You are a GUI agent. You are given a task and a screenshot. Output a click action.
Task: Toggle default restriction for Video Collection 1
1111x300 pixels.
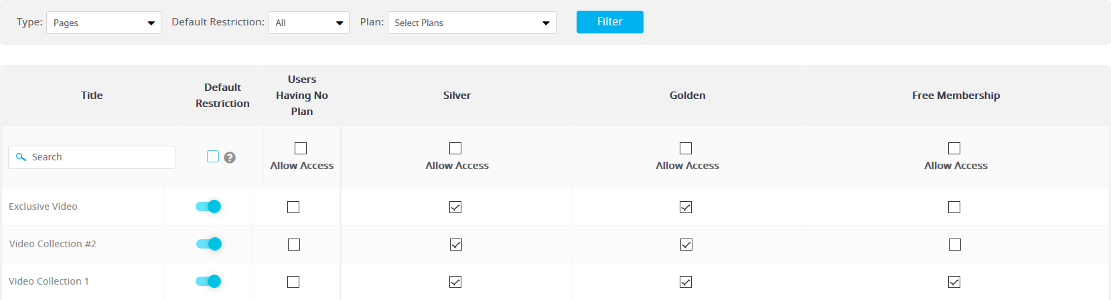pos(208,281)
